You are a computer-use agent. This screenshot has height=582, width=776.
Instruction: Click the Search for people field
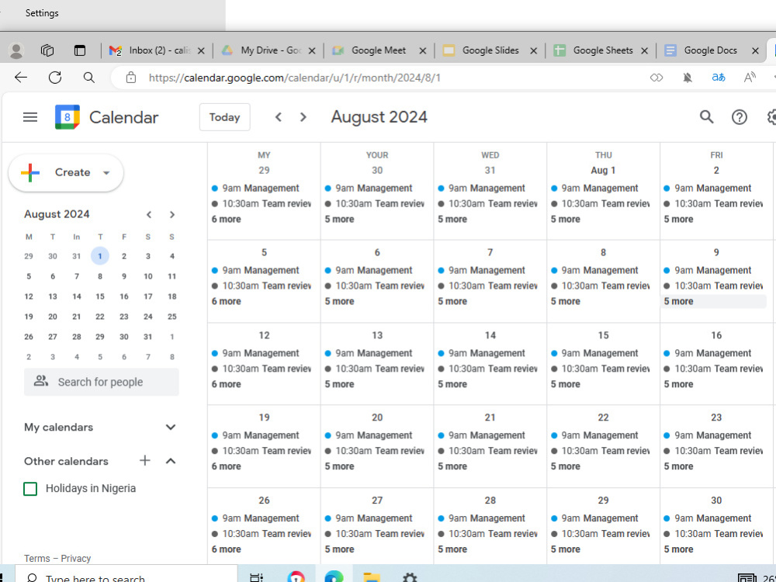102,382
